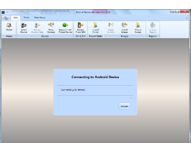Switch to the Tools tab

(26, 18)
